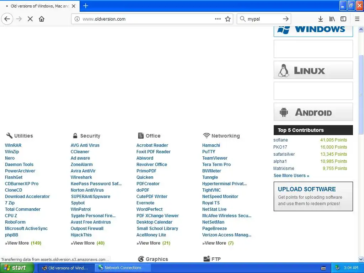Switch to Network Connections in taskbar
Viewport: 364px width, 273px height.
(123, 268)
